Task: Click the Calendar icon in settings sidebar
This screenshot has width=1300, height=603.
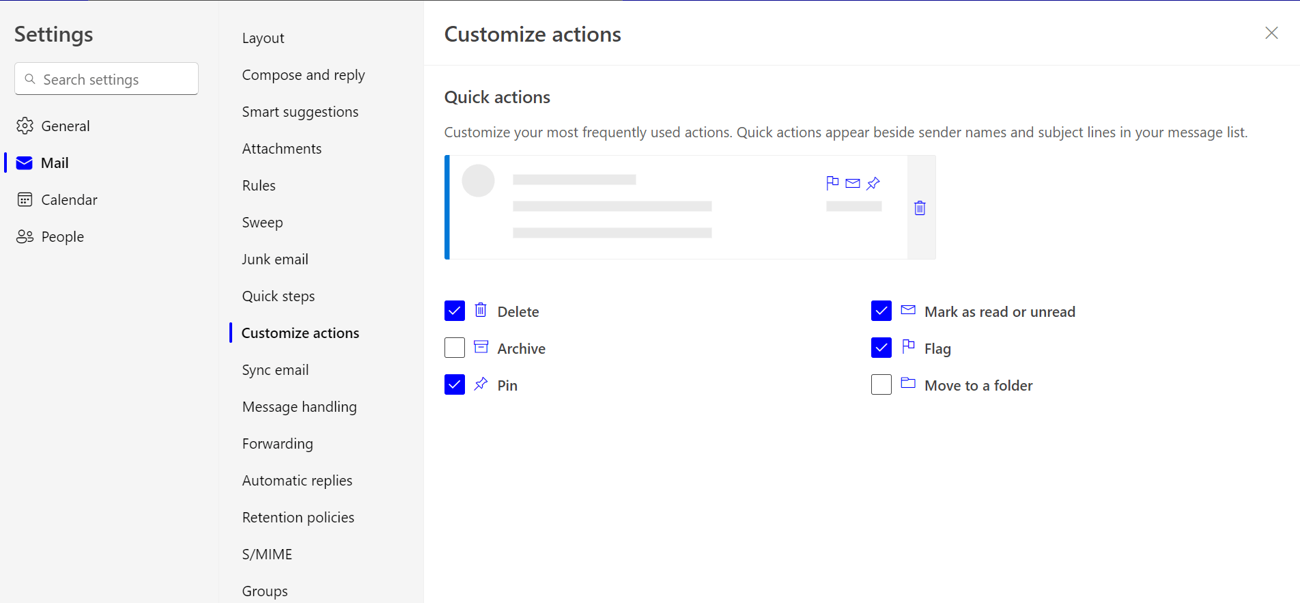Action: (25, 199)
